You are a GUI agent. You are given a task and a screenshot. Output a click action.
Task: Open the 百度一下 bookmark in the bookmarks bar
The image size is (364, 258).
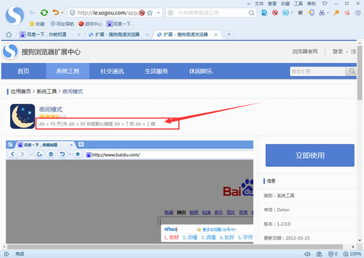[x=120, y=24]
